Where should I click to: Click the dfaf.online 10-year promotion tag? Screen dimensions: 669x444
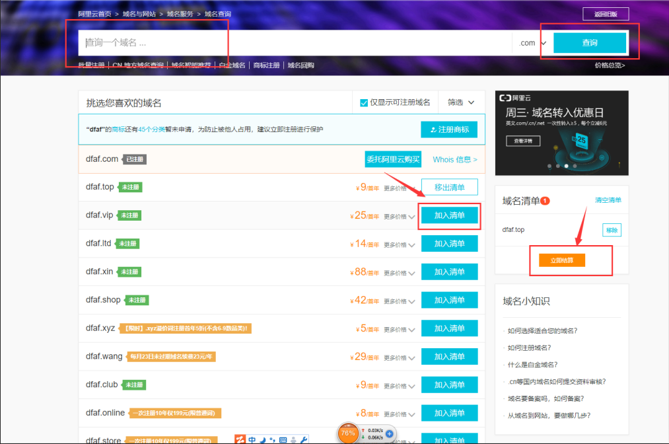[174, 413]
